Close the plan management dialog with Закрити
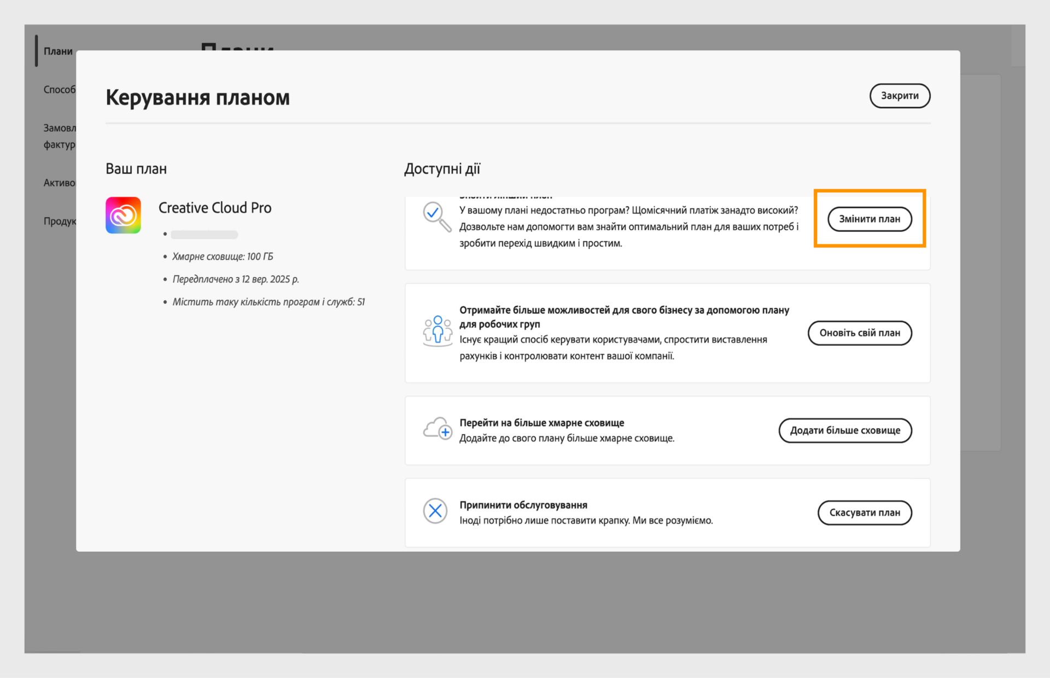1050x678 pixels. [x=899, y=96]
